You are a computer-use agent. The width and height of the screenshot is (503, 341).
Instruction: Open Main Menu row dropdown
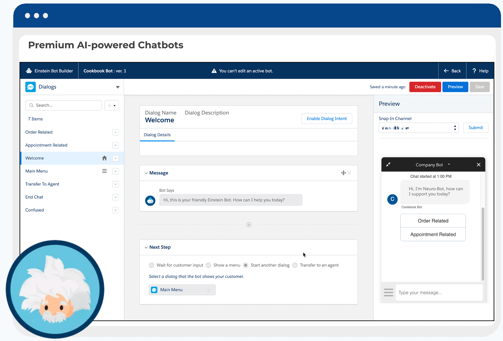point(115,171)
